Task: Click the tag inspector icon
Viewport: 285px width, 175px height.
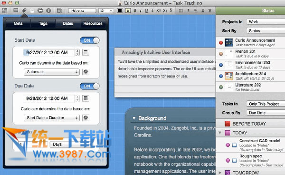Action: click(x=24, y=10)
